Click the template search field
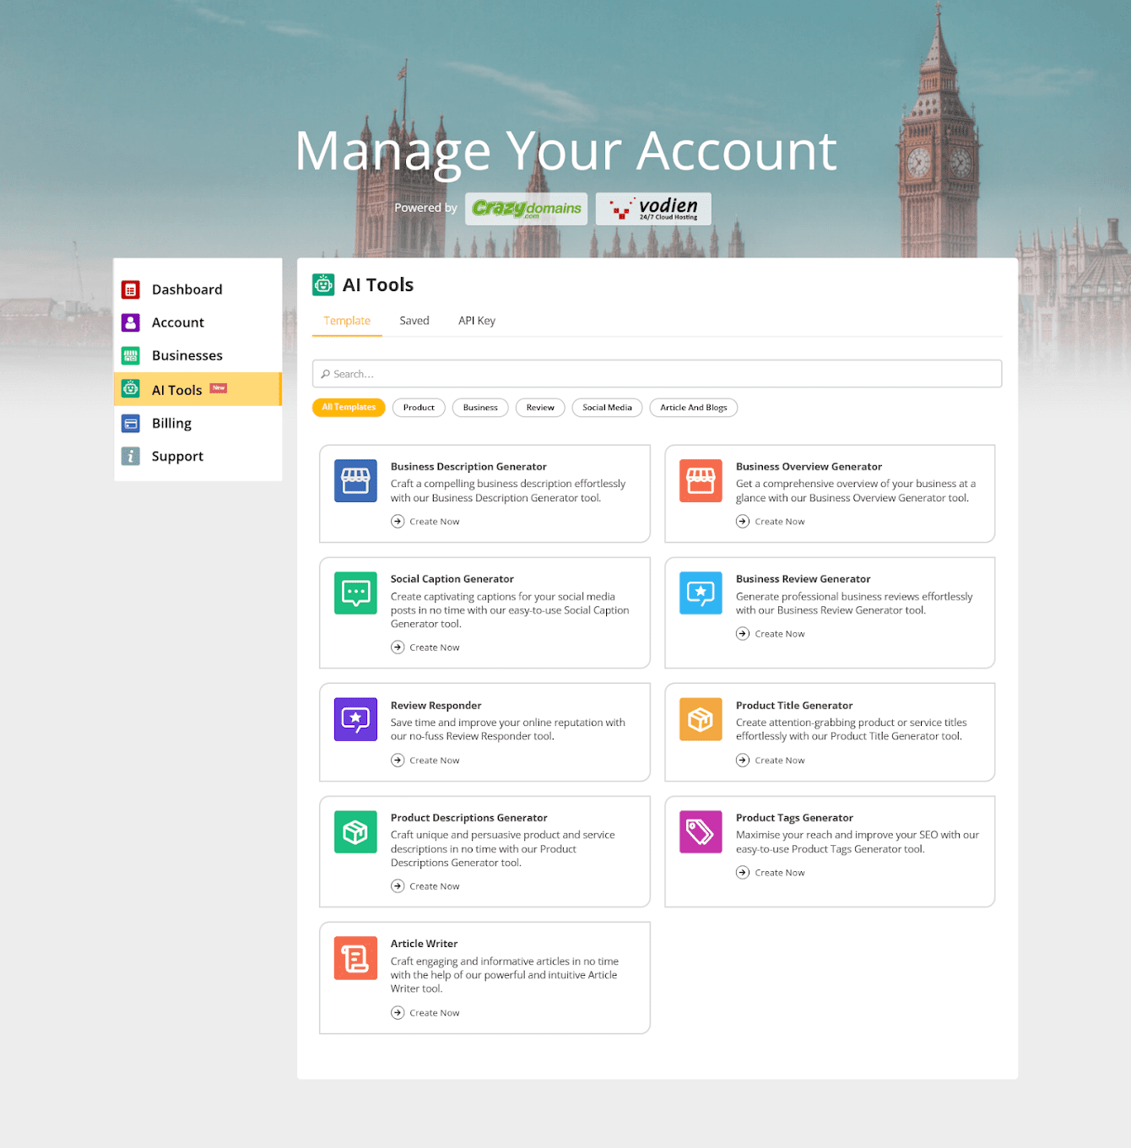The image size is (1131, 1148). point(657,374)
